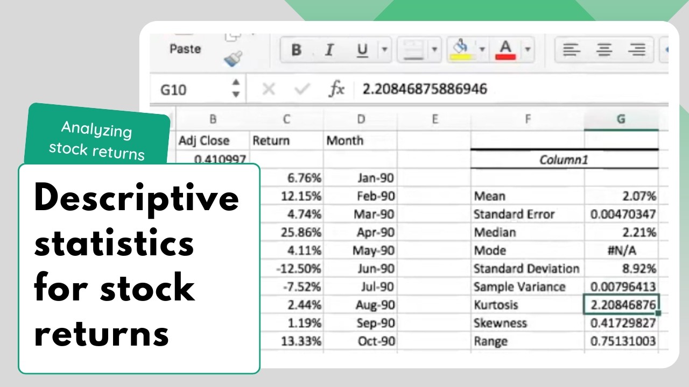Apply the cell Borders button

(x=413, y=50)
